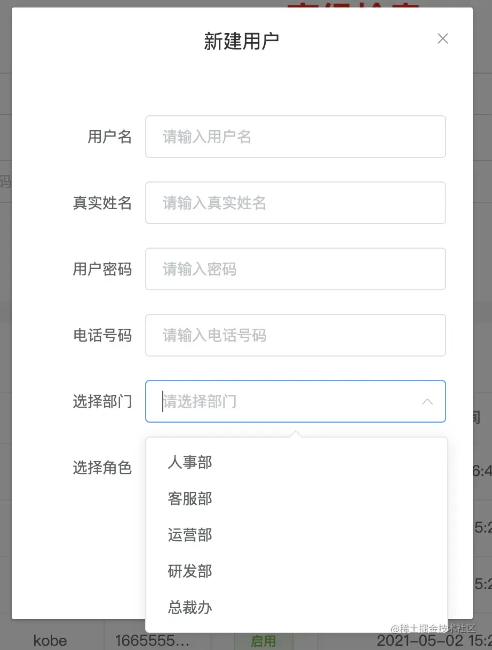Click the 选择角色 label

tap(102, 467)
